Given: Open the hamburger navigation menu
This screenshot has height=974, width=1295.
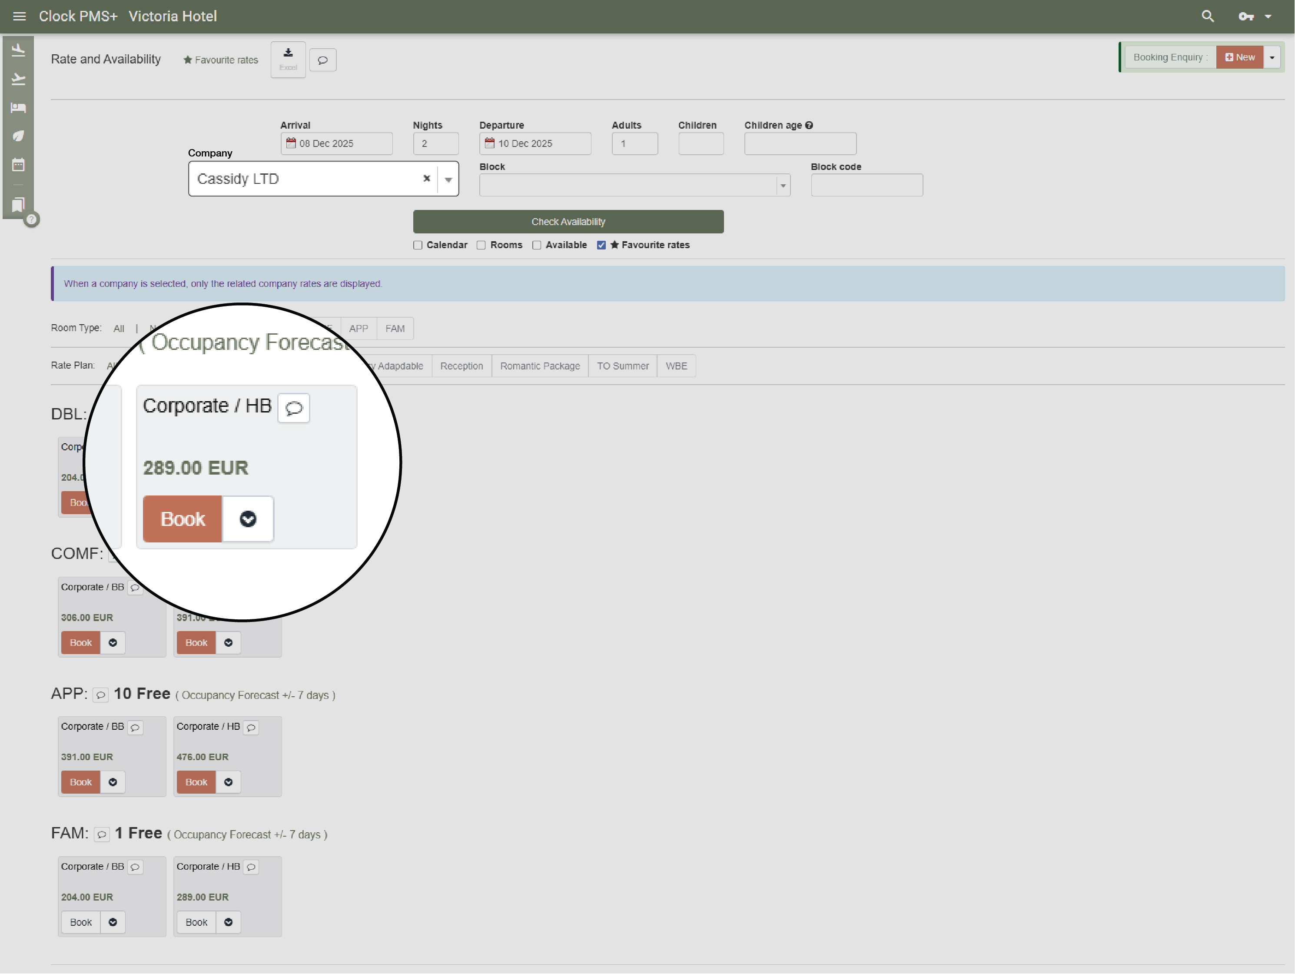Looking at the screenshot, I should [19, 17].
